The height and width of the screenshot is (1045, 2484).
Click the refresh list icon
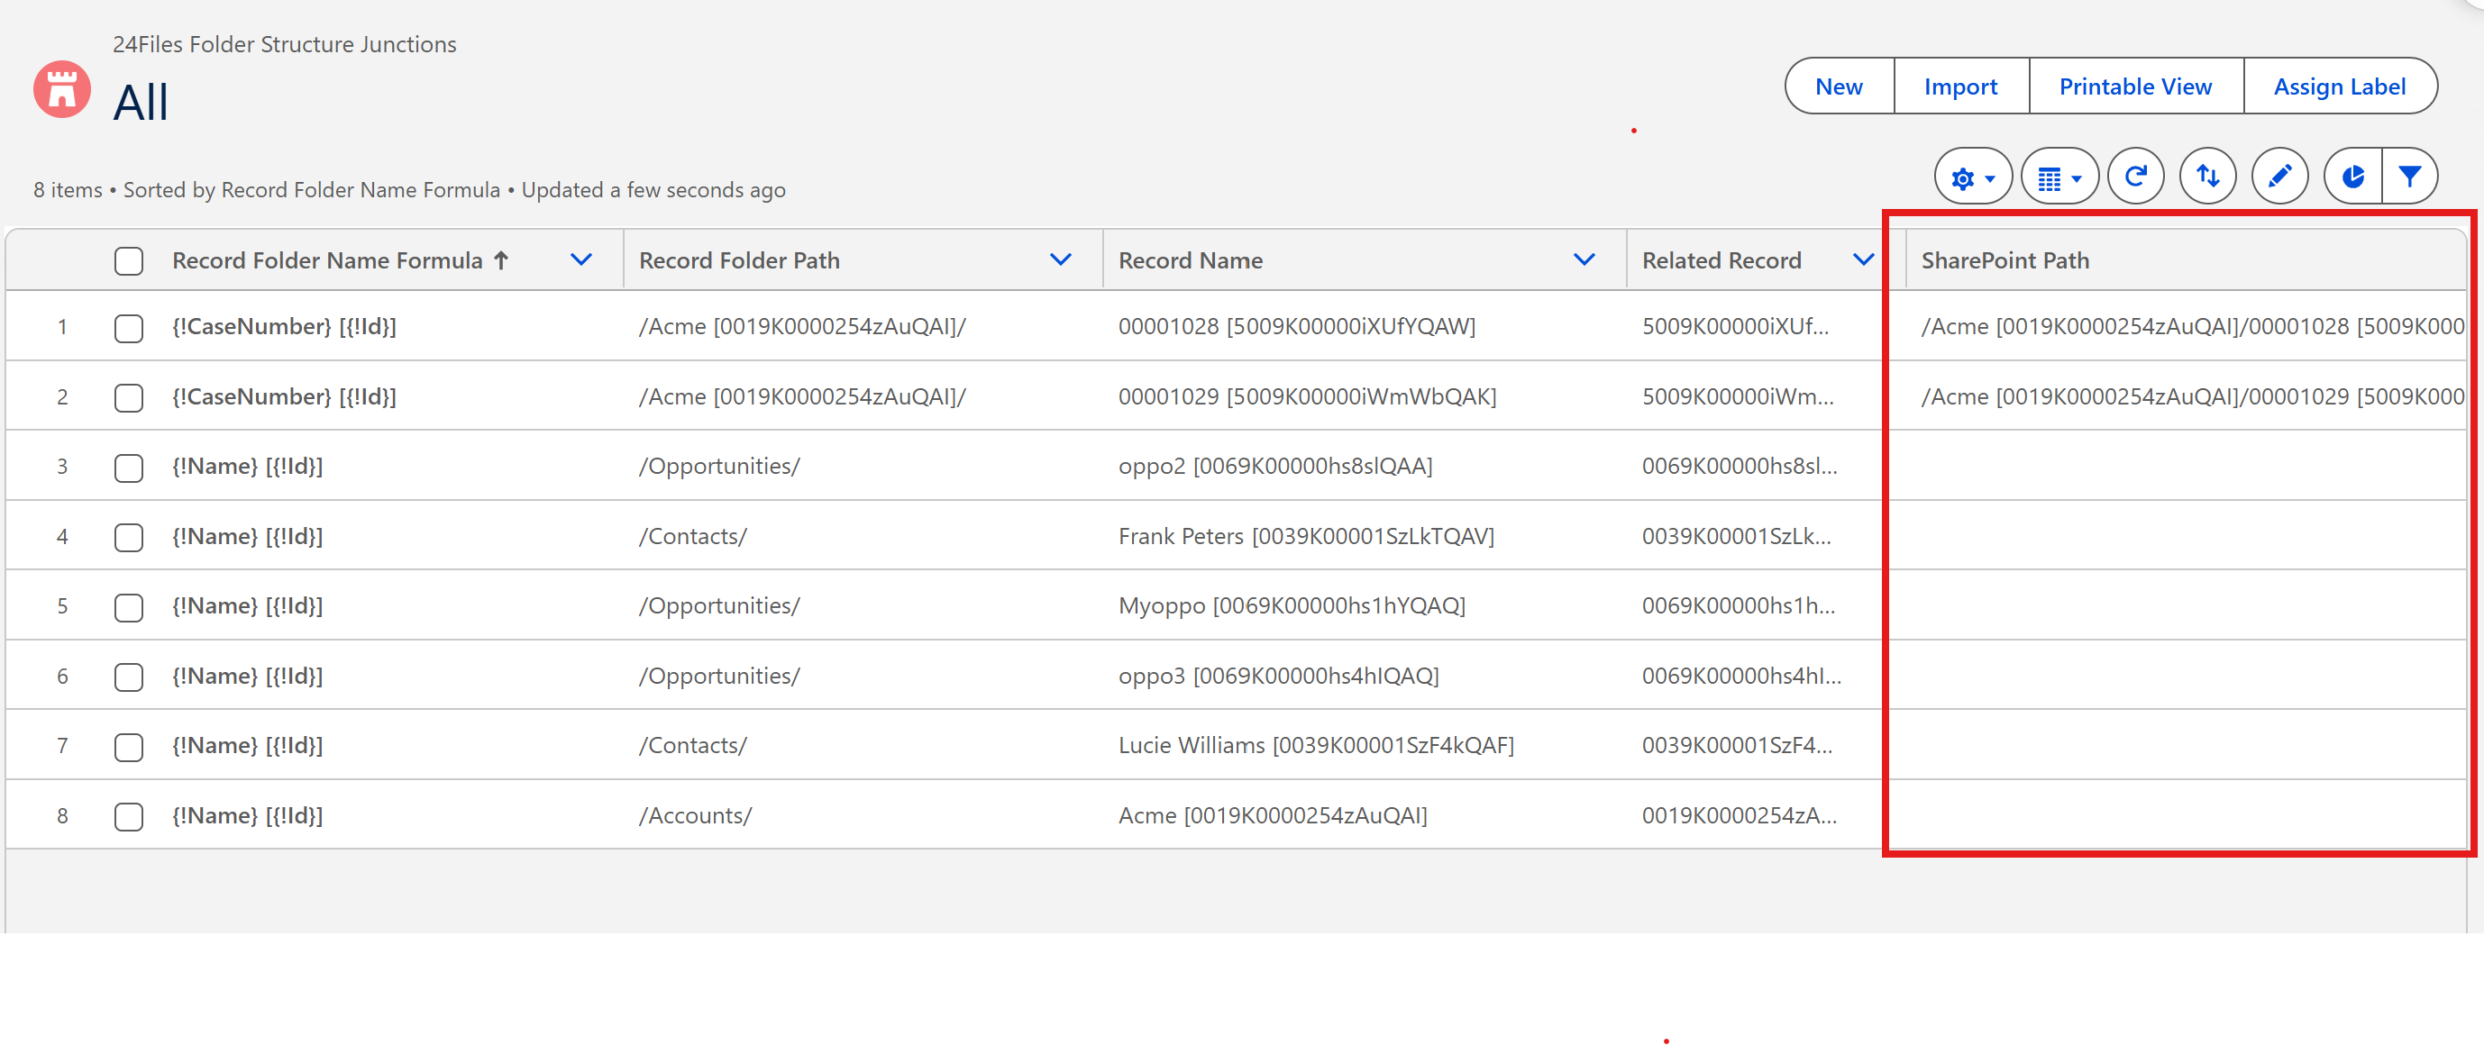tap(2136, 177)
